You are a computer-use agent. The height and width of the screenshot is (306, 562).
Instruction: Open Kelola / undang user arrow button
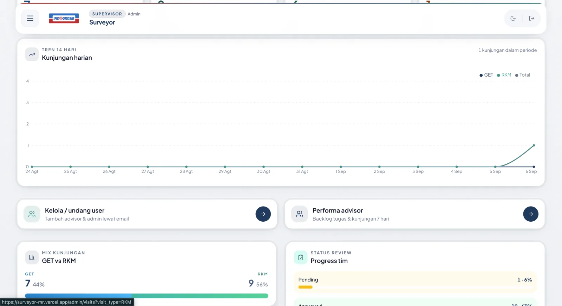263,214
